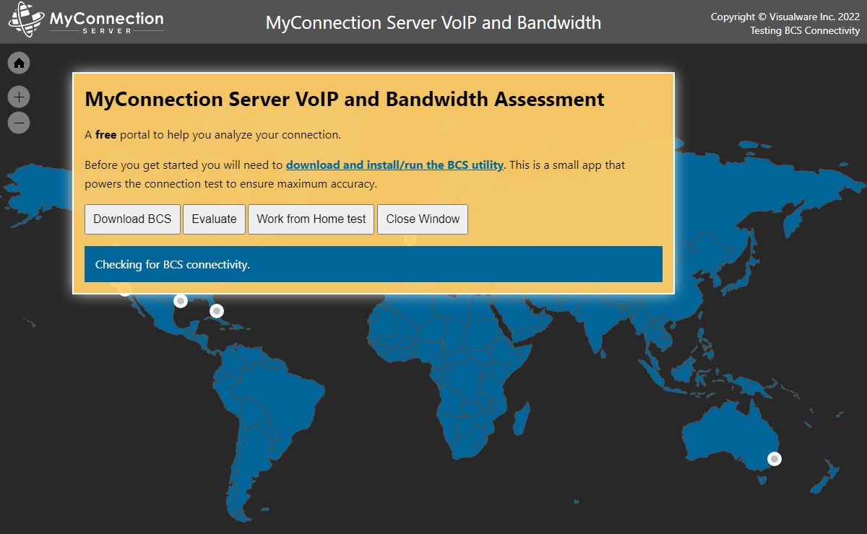Select the Florida server location marker
The image size is (867, 534).
click(216, 311)
